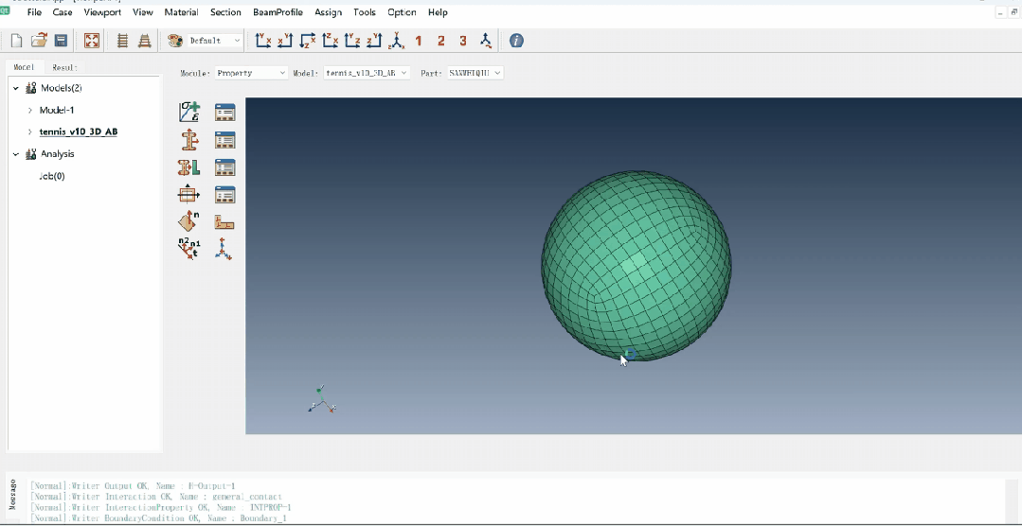Open the Viewport menu
This screenshot has height=526, width=1022.
pyautogui.click(x=103, y=12)
